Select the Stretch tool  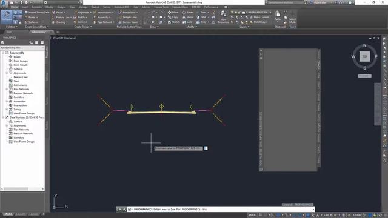(174, 22)
